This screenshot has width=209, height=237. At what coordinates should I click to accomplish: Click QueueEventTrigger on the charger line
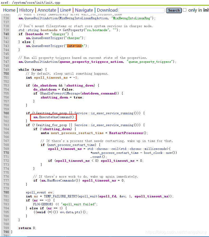[47, 38]
